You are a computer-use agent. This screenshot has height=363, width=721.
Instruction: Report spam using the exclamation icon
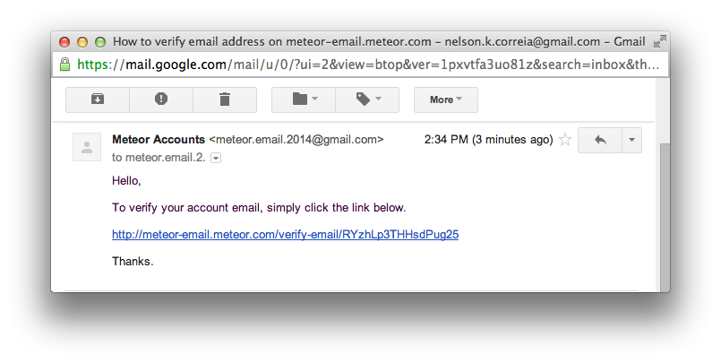click(161, 99)
